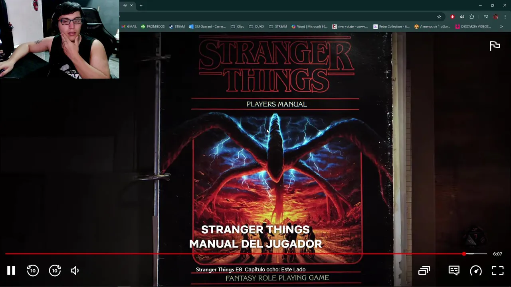Report a problem with the flag icon
The width and height of the screenshot is (511, 287).
(x=495, y=46)
